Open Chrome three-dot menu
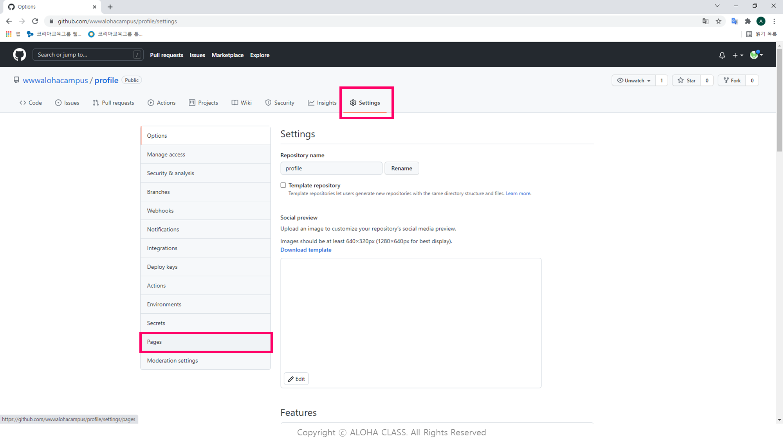The width and height of the screenshot is (783, 442). 774,21
